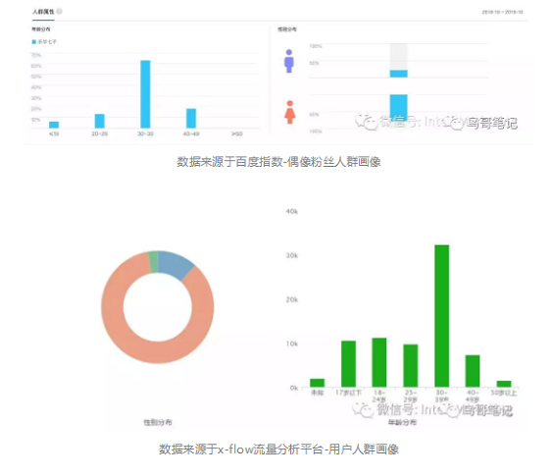Click the date range at top right

point(502,12)
